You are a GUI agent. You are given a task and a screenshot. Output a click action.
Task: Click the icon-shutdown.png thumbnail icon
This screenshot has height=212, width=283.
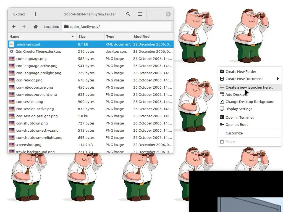[12, 123]
